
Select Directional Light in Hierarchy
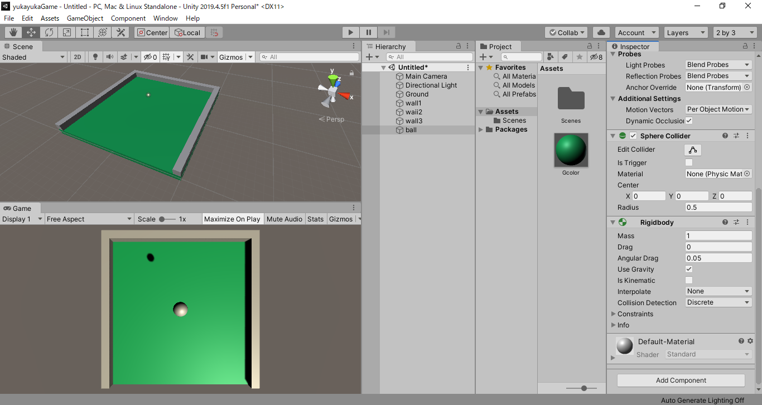(431, 85)
